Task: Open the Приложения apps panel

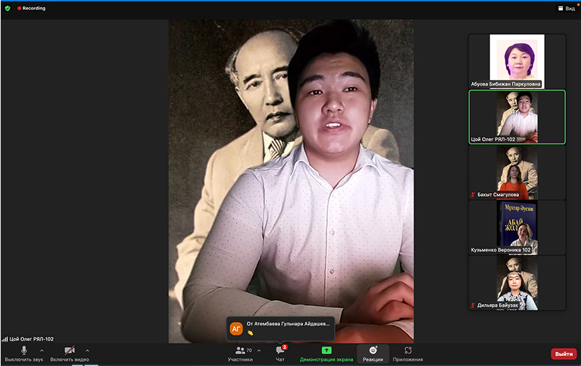Action: point(407,353)
